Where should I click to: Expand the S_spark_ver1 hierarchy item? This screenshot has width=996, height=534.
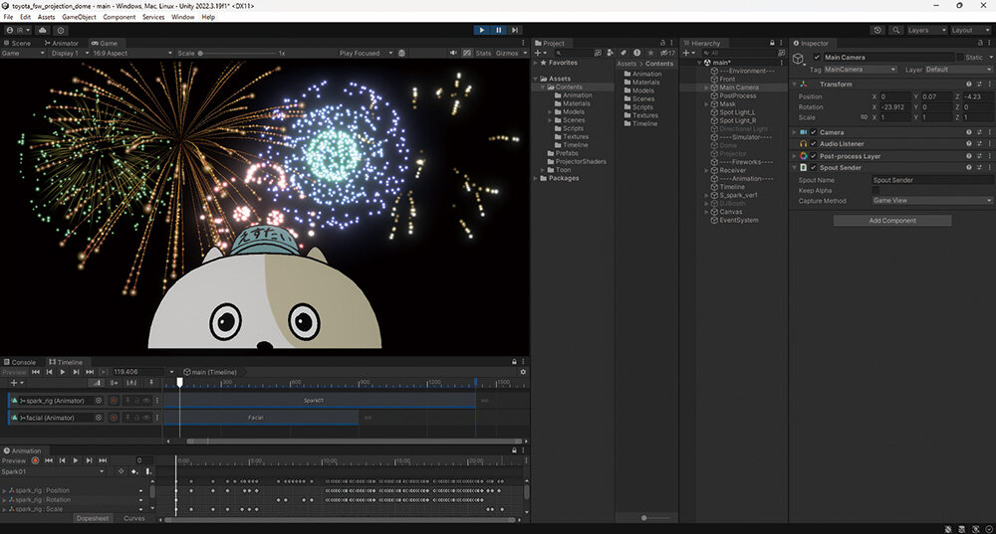708,195
